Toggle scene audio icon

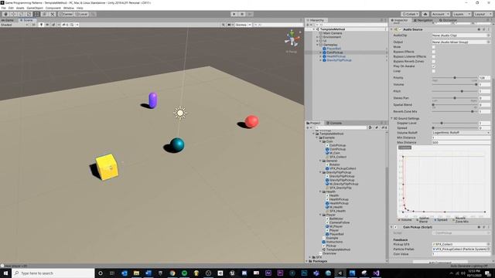click(47, 25)
